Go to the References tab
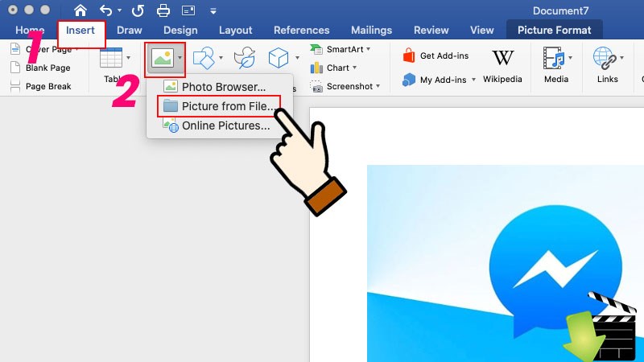Screen dimensions: 644x362 pyautogui.click(x=301, y=31)
